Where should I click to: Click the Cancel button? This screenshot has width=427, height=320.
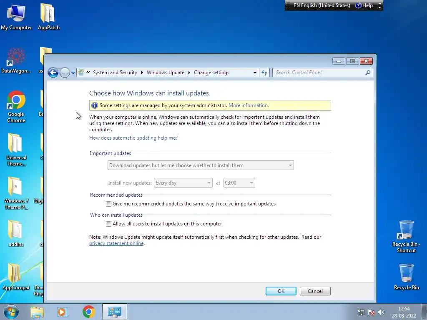315,291
